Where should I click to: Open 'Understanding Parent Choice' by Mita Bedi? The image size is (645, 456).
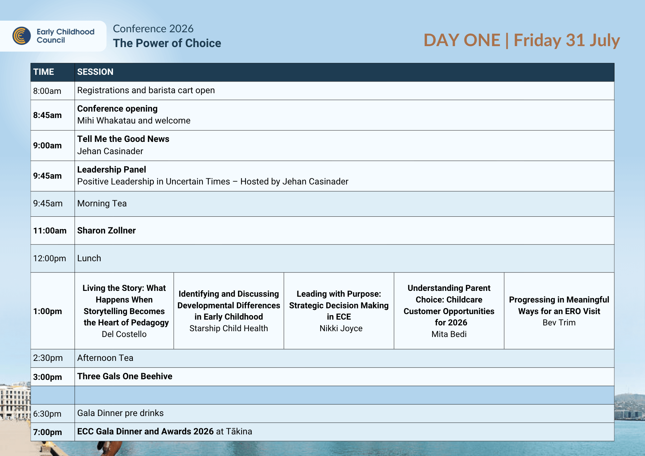(449, 311)
